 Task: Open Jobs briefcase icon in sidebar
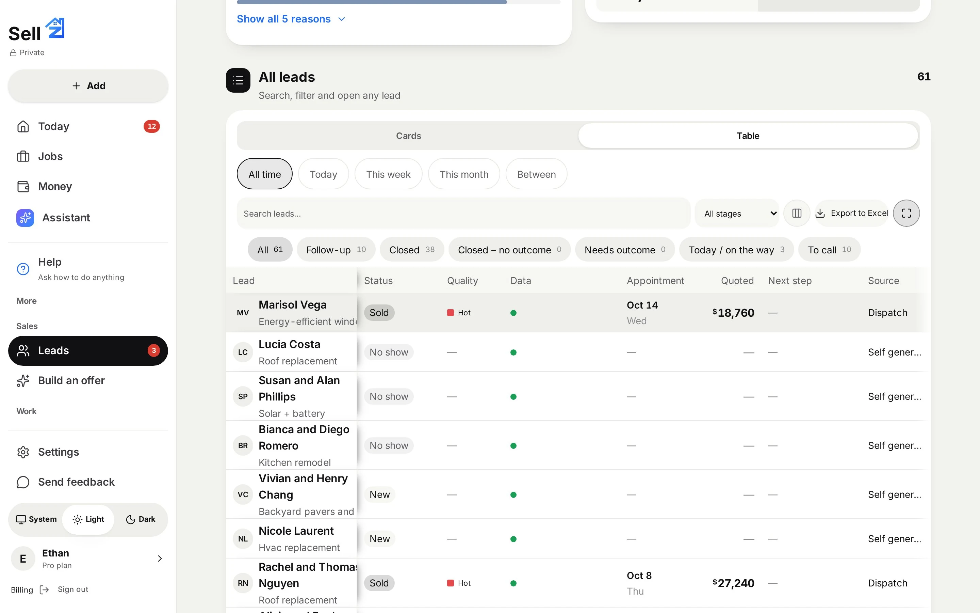(x=23, y=157)
